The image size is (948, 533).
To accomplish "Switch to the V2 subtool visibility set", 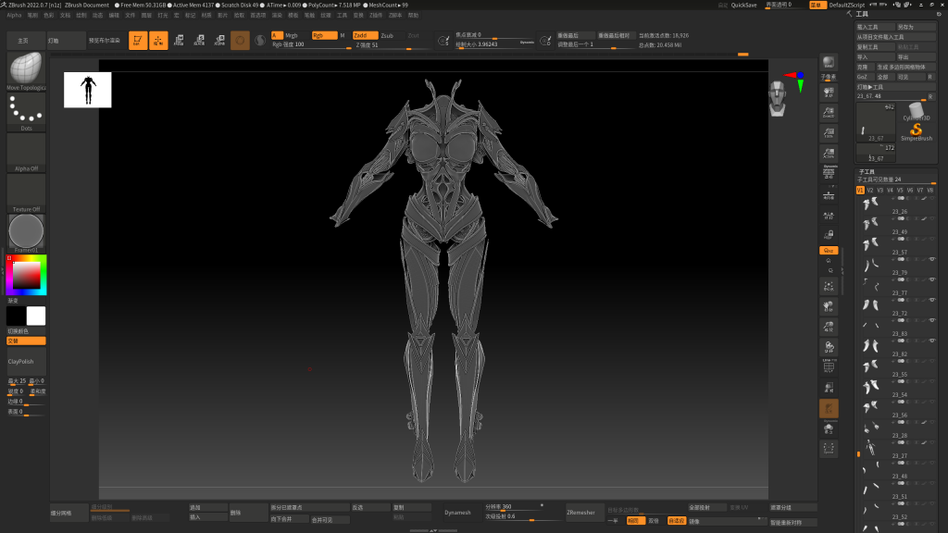I will tap(870, 190).
